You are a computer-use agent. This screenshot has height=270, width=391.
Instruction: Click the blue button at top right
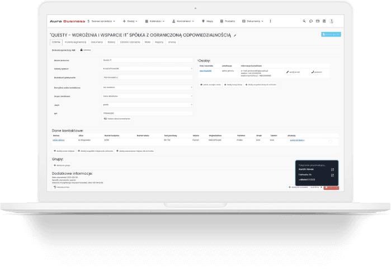pyautogui.click(x=331, y=35)
